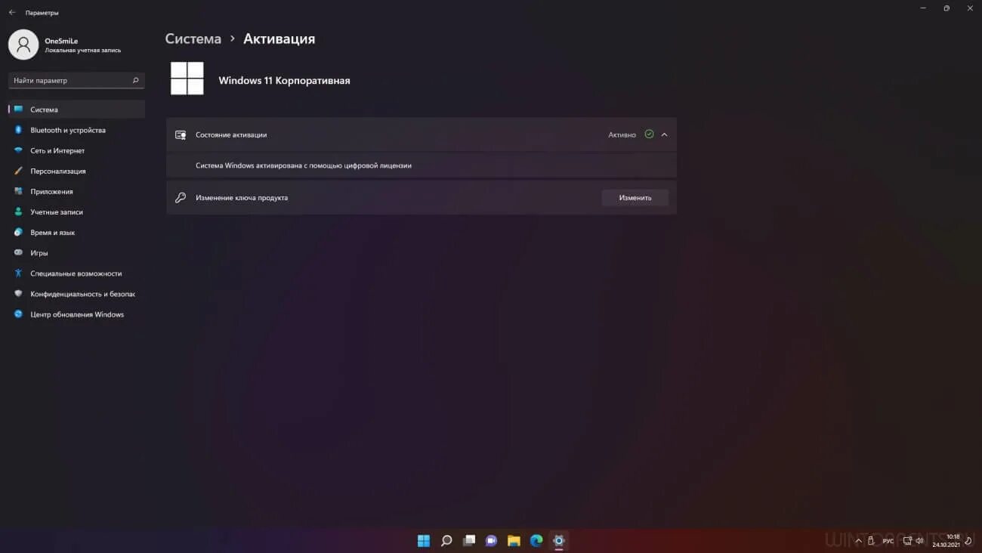Click the OneSmiLe account name

61,41
